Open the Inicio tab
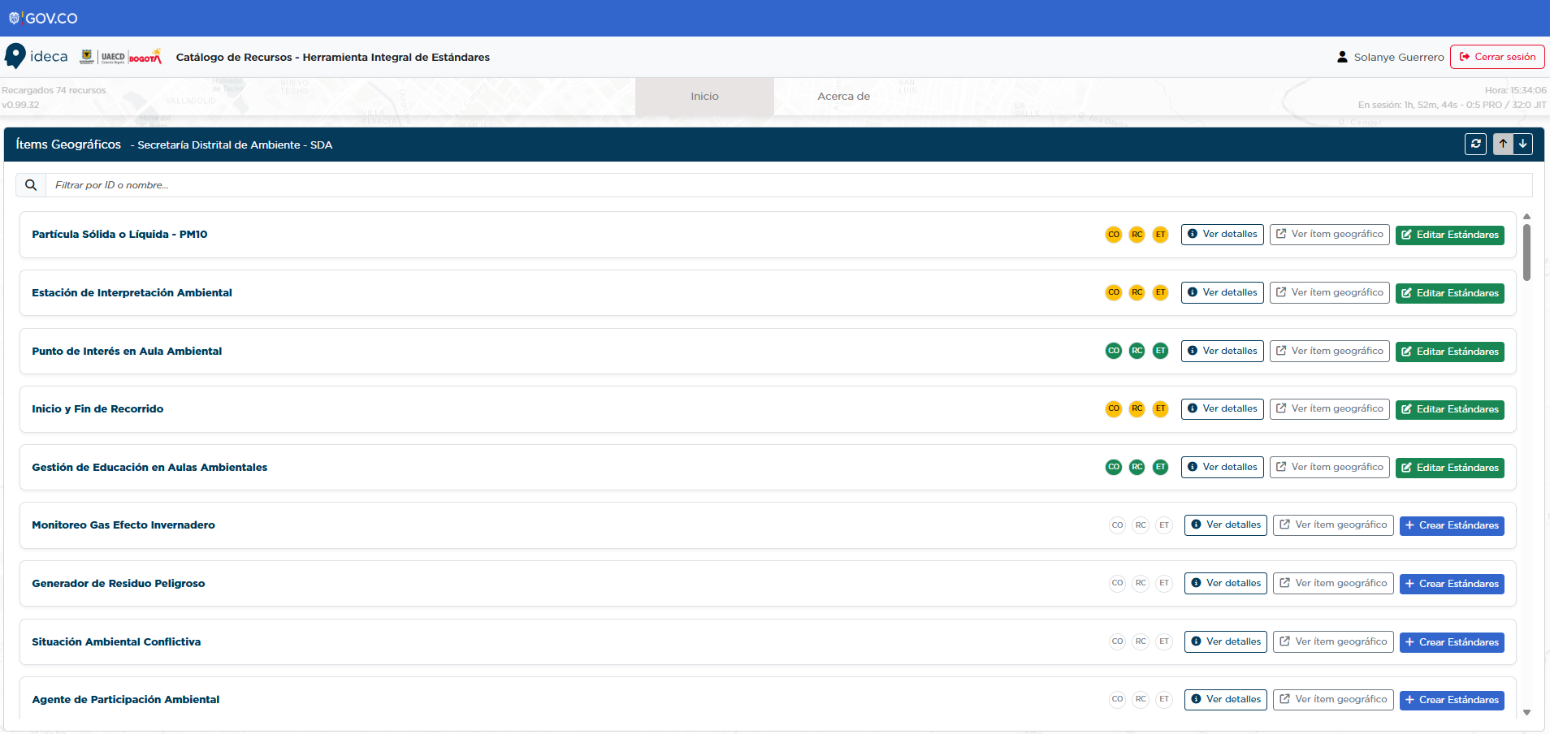Viewport: 1550px width, 734px height. [704, 97]
